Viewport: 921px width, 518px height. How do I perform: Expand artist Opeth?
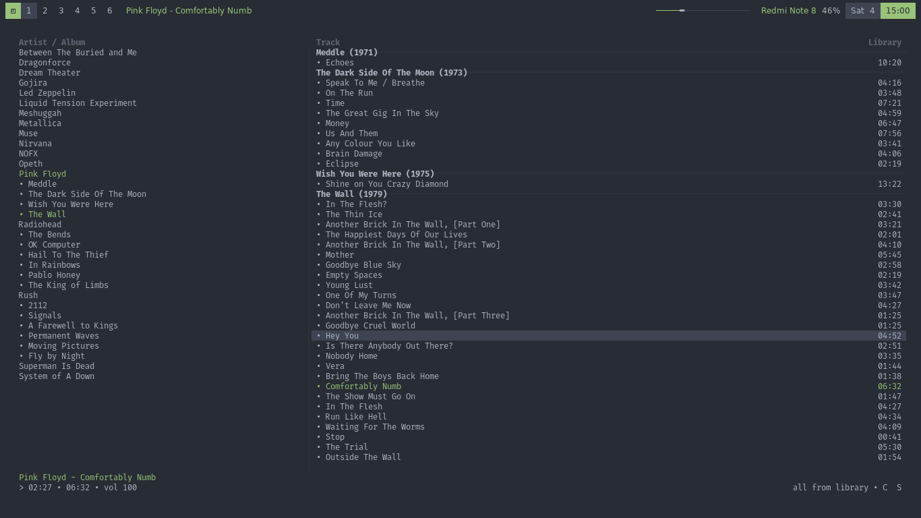30,163
